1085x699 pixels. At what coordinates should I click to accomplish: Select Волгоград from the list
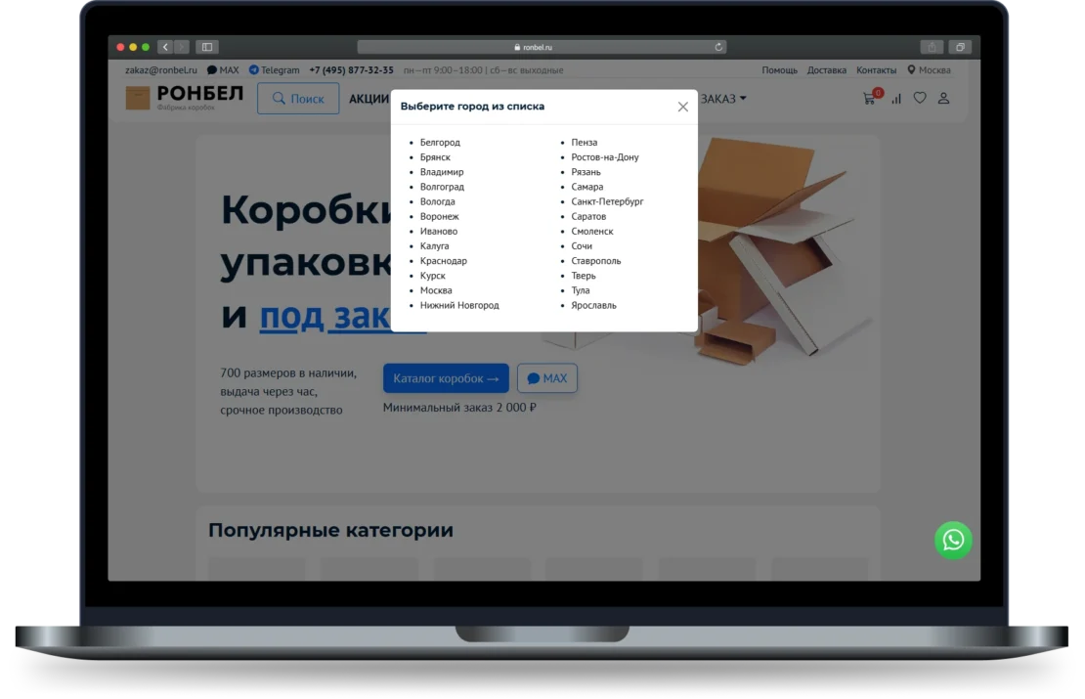pyautogui.click(x=442, y=187)
